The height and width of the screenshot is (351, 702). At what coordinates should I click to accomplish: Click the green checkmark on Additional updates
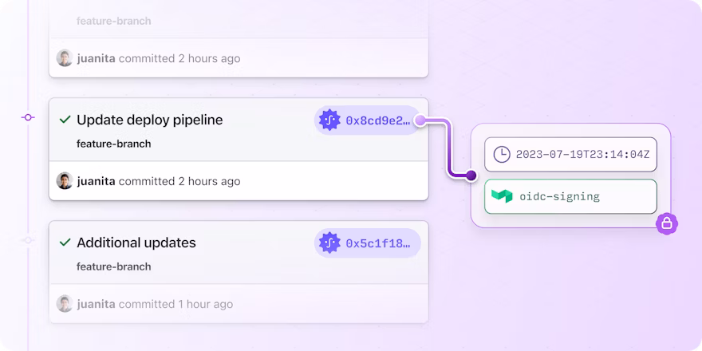pos(65,243)
